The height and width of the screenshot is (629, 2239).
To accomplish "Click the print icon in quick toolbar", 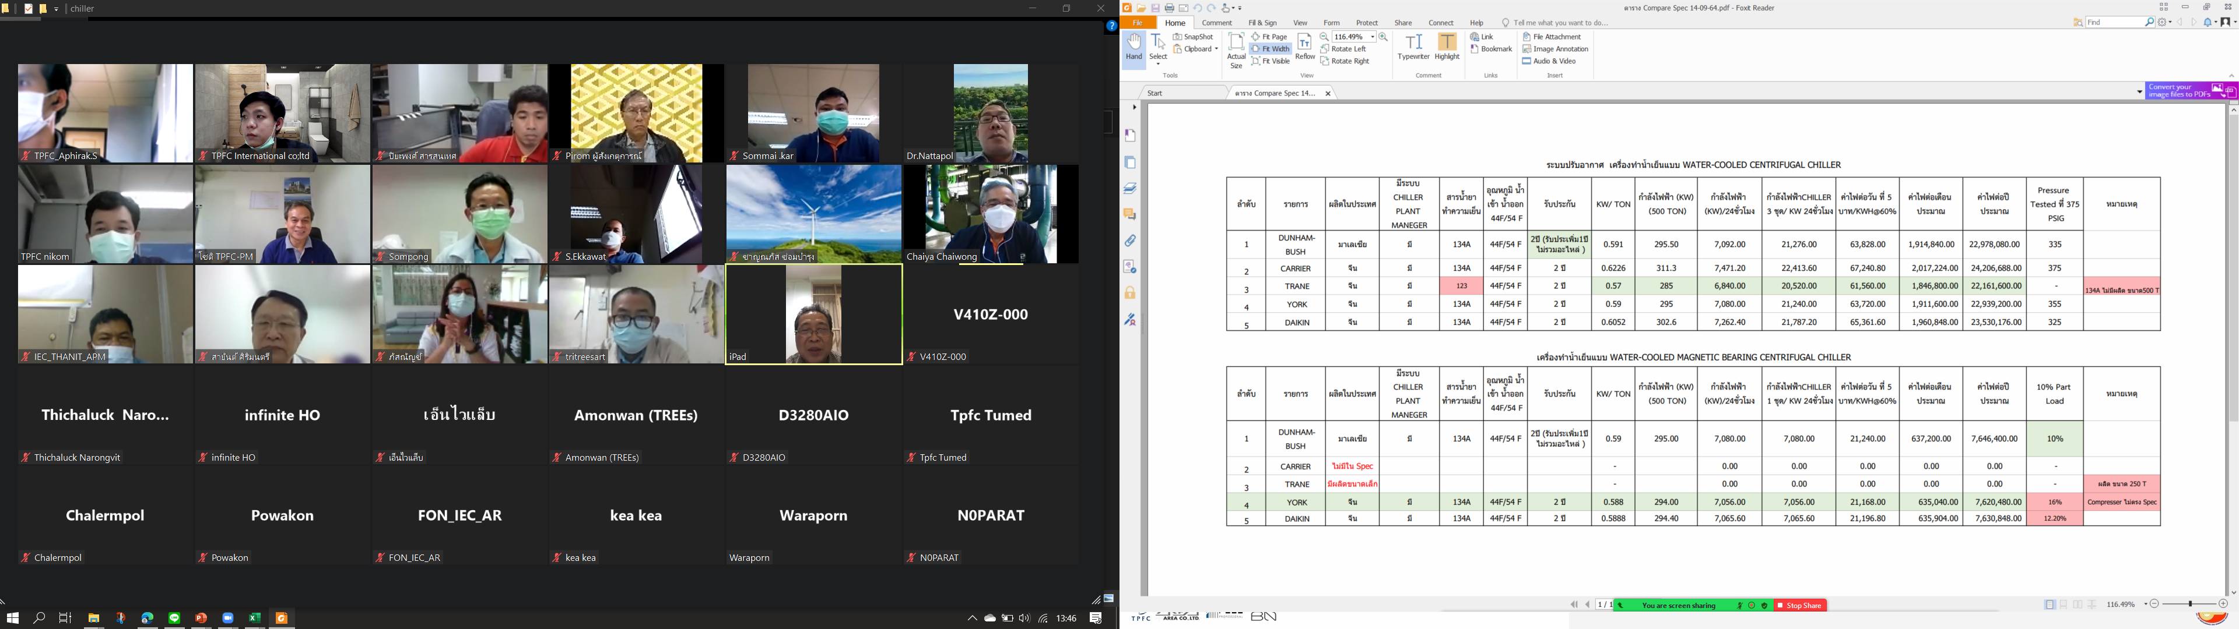I will tap(1169, 9).
